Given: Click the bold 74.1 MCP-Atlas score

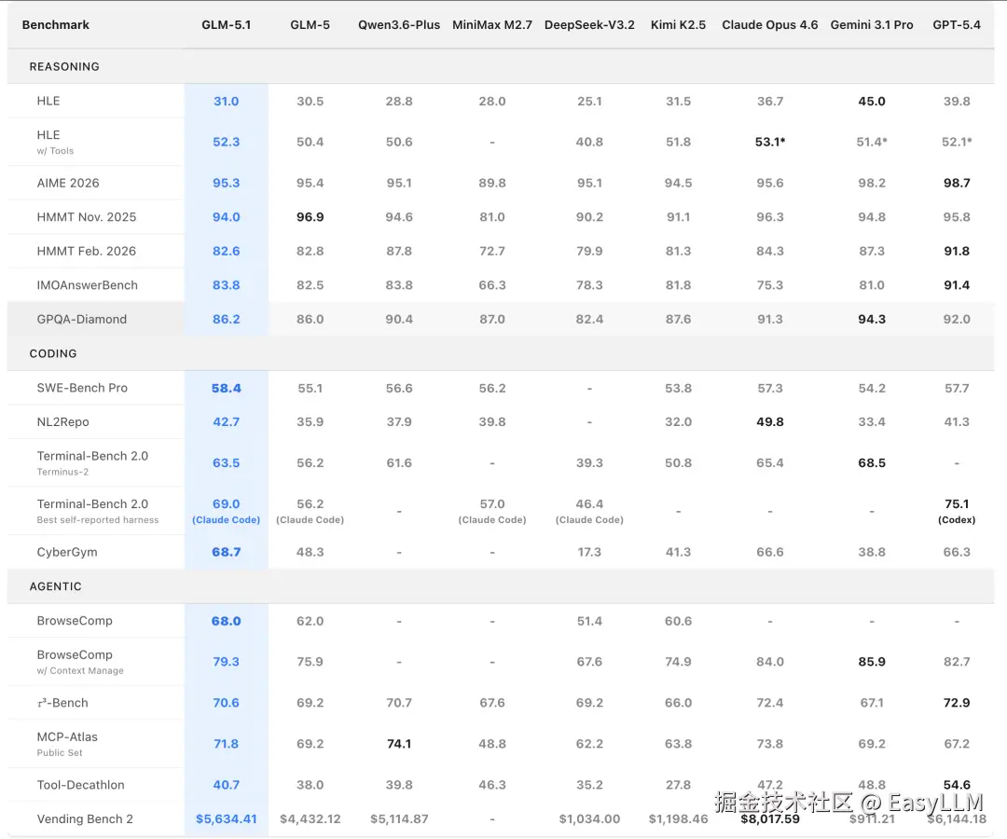Looking at the screenshot, I should coord(399,744).
